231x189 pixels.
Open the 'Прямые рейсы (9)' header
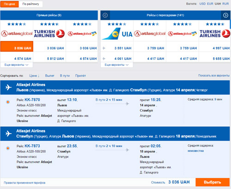(49, 15)
